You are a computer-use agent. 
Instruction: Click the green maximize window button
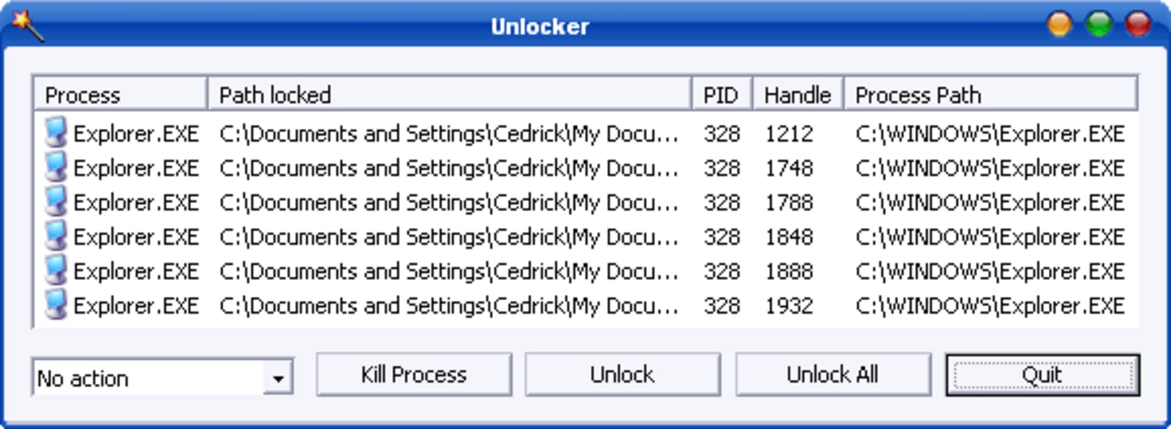(x=1099, y=25)
